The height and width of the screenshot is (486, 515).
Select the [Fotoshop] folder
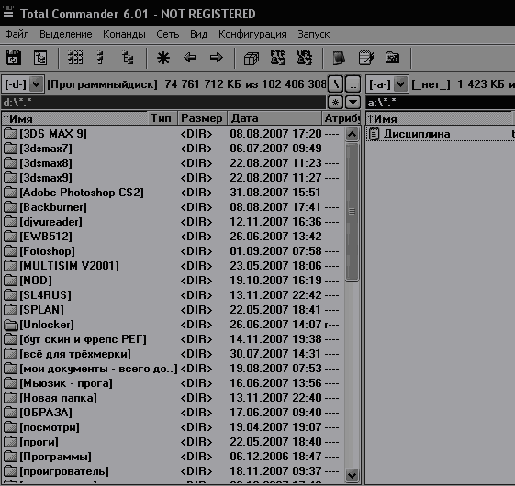click(x=173, y=251)
